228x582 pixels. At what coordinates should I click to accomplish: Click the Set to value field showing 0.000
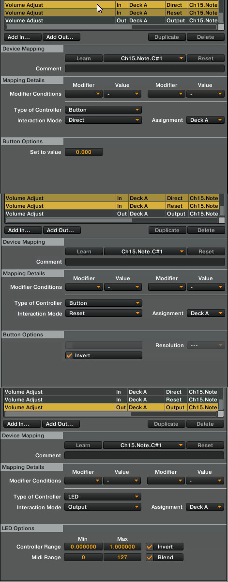(x=84, y=152)
